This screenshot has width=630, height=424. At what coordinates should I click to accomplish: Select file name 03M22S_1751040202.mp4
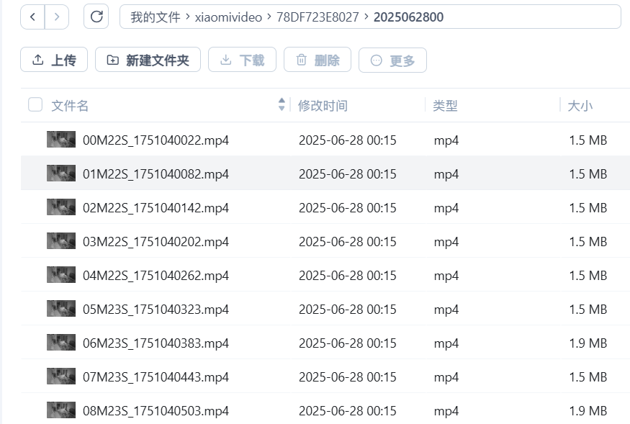(x=156, y=242)
